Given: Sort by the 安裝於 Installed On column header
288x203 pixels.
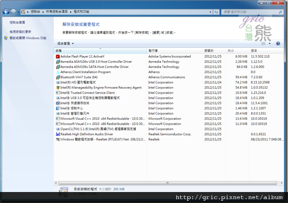Looking at the screenshot, I should point(214,51).
